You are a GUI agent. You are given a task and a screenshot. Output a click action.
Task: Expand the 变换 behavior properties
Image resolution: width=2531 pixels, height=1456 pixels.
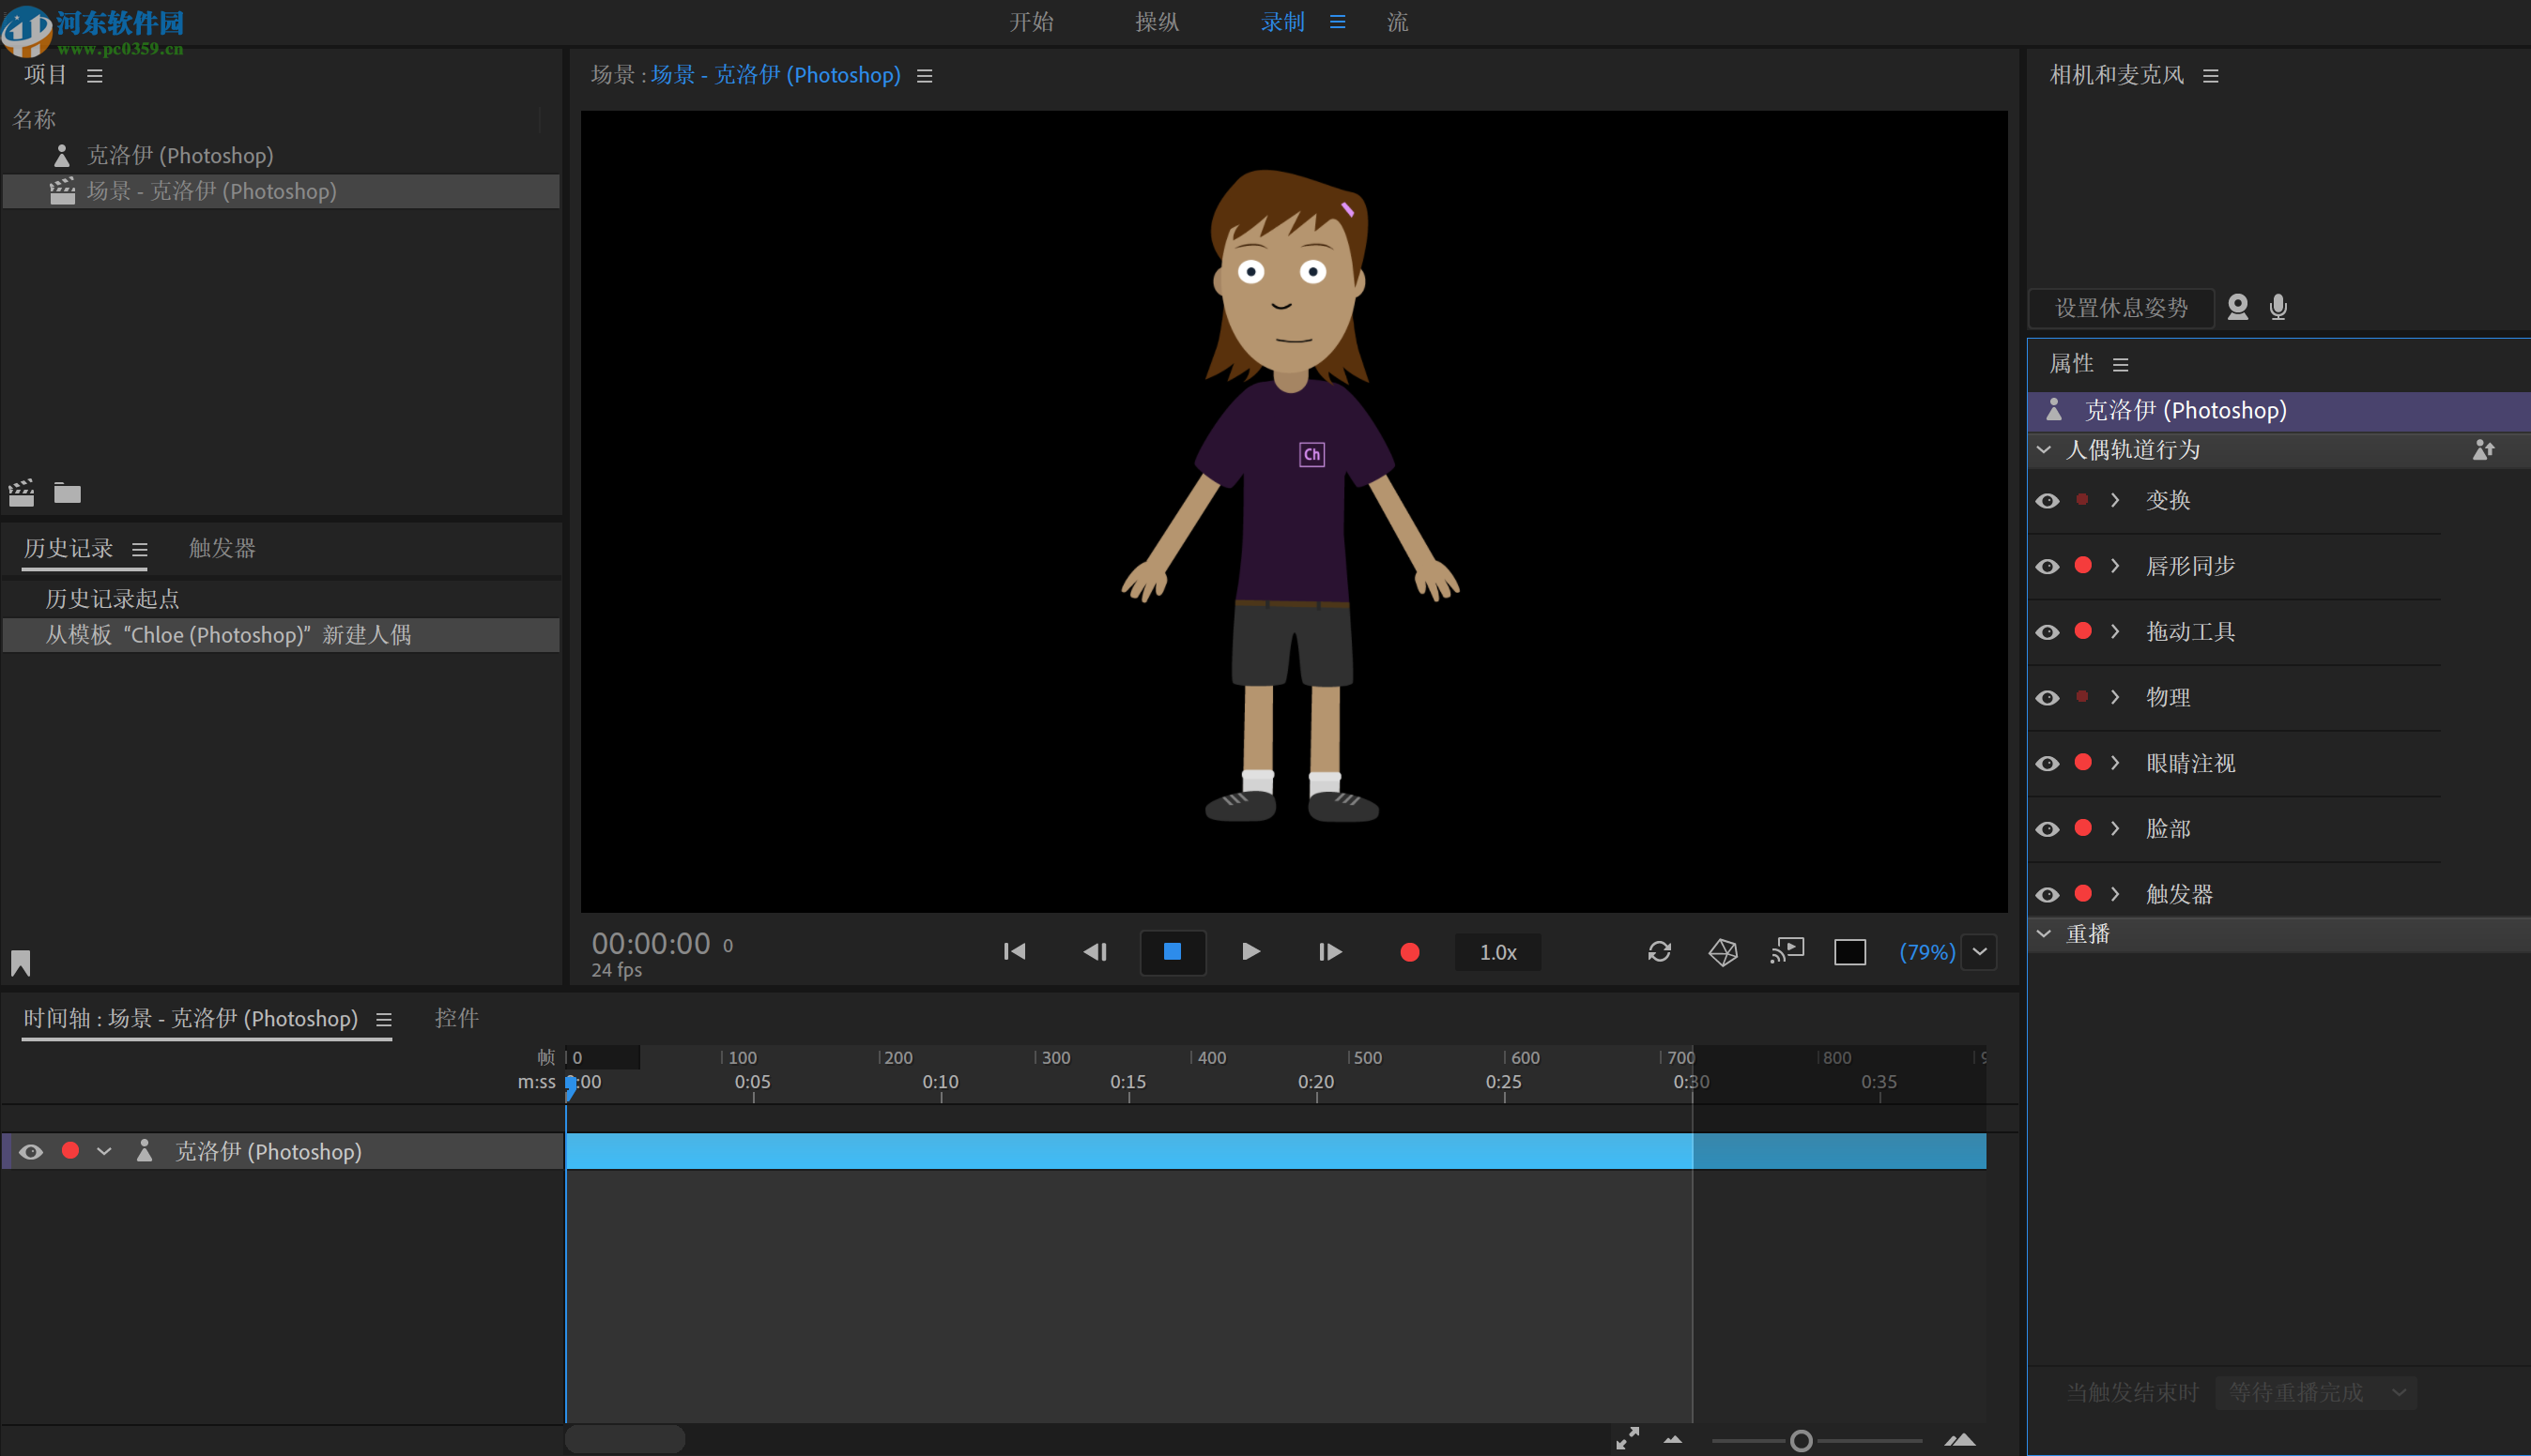[2115, 500]
